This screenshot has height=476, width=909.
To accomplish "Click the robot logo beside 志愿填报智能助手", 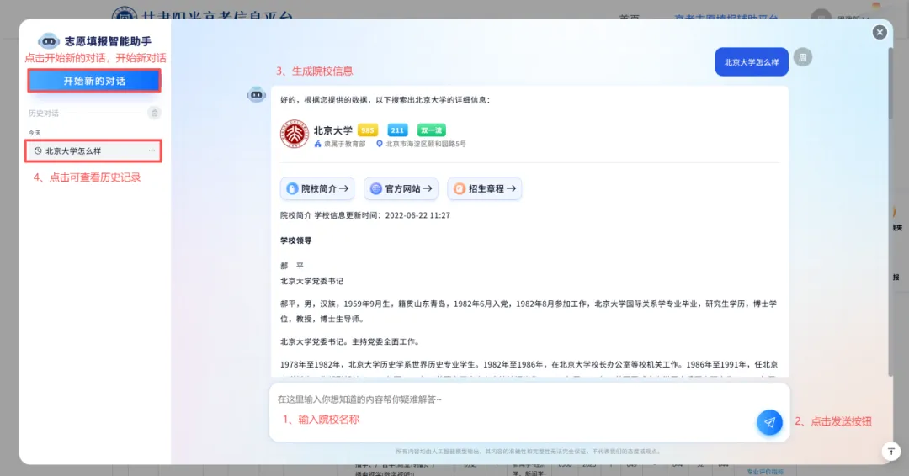I will point(49,41).
